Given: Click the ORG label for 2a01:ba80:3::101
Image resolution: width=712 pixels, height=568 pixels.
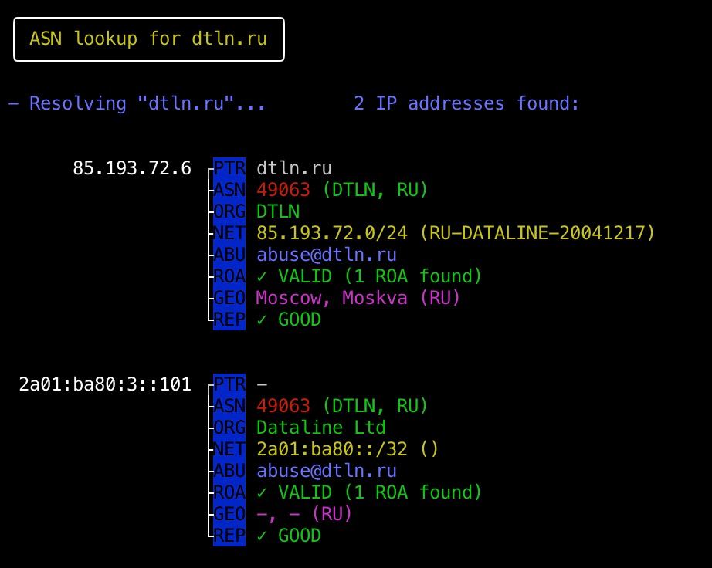Looking at the screenshot, I should [x=229, y=428].
